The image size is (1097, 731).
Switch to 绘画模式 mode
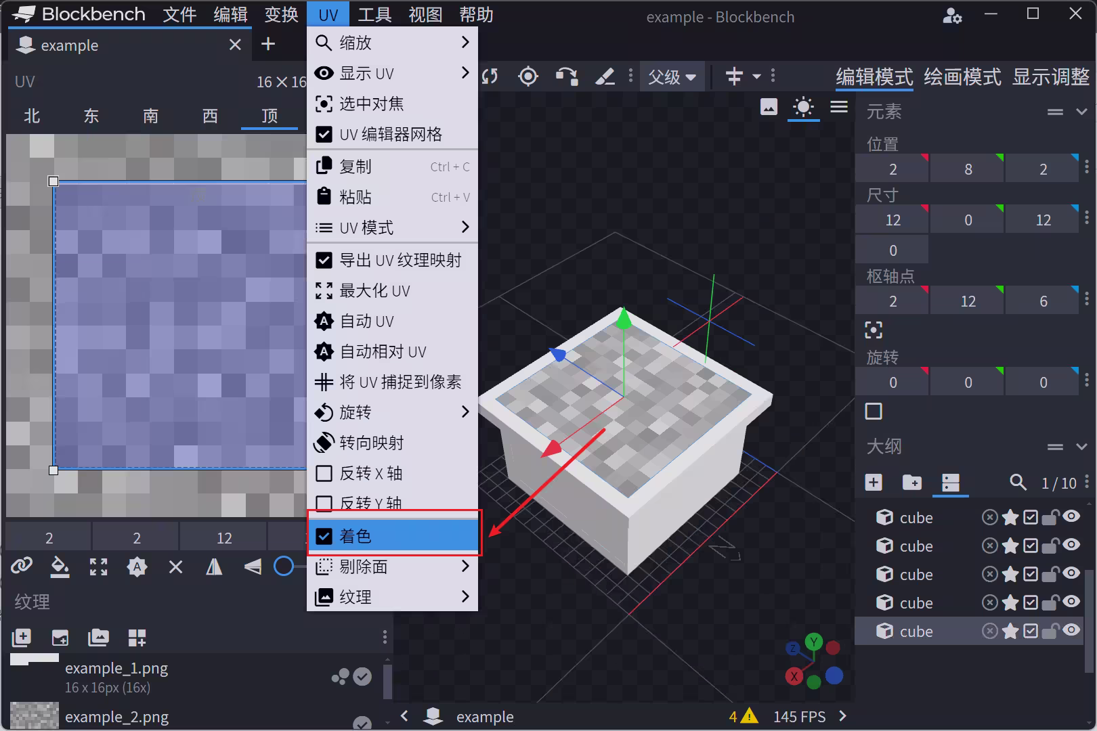962,77
